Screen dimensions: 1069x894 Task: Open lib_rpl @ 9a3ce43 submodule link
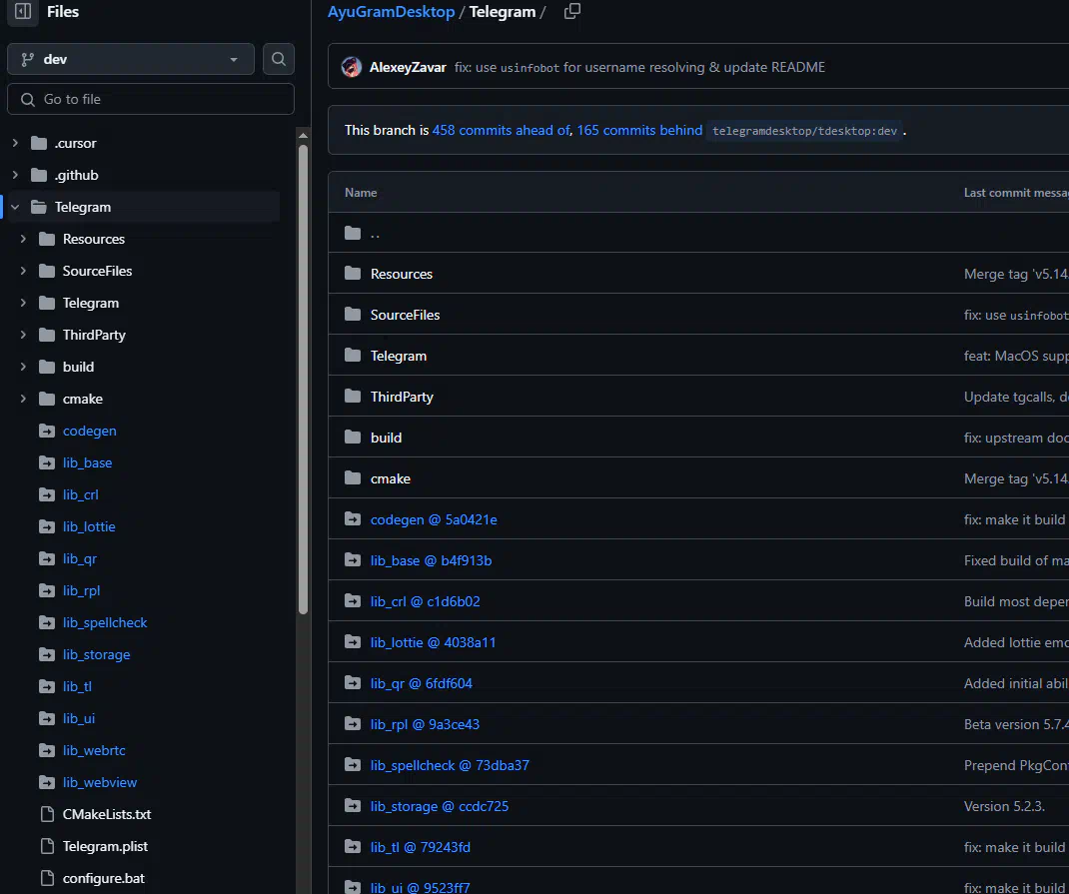[425, 723]
